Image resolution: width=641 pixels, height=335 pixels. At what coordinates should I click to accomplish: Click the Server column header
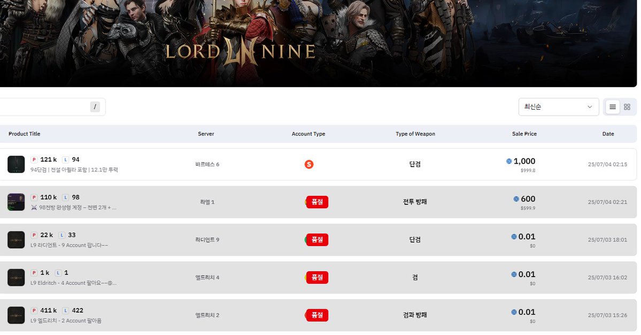206,134
